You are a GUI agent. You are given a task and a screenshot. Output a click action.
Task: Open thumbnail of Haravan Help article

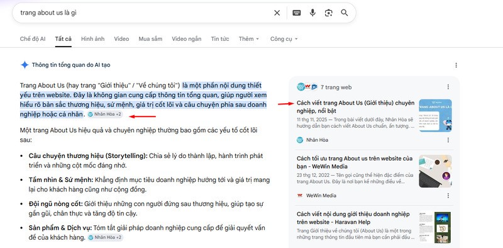point(435,227)
